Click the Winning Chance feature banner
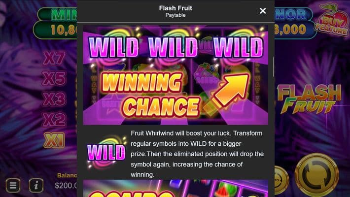The width and height of the screenshot is (350, 197). point(175,75)
